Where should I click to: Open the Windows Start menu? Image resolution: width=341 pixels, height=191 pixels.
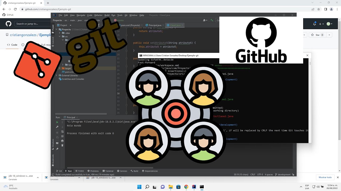(x=139, y=187)
